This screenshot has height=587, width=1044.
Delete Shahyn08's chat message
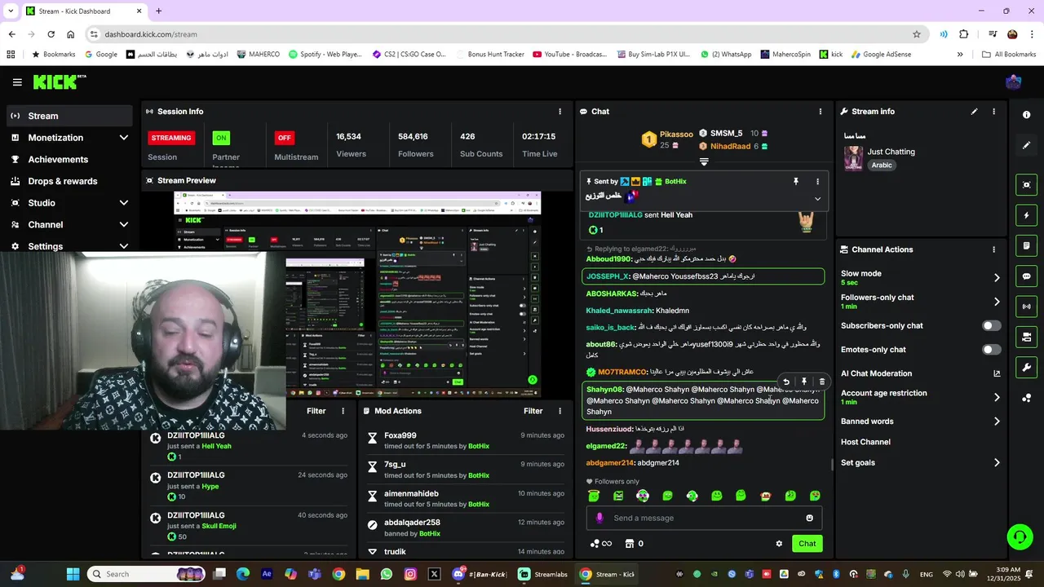[821, 382]
